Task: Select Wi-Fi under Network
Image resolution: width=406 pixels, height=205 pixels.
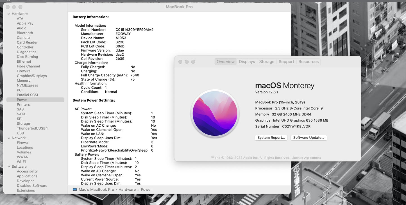Action: 21,162
